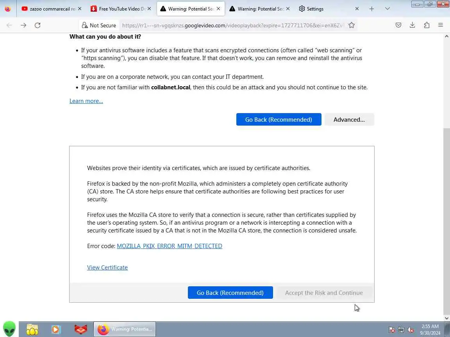
Task: Click the Advanced... button
Action: pyautogui.click(x=349, y=119)
